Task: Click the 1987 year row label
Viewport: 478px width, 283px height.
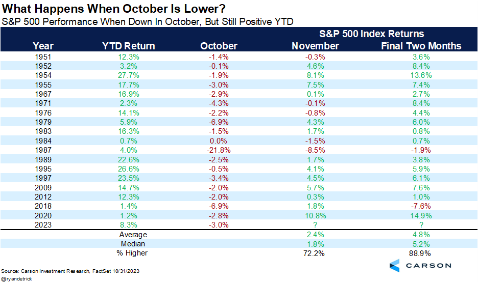Action: 43,150
